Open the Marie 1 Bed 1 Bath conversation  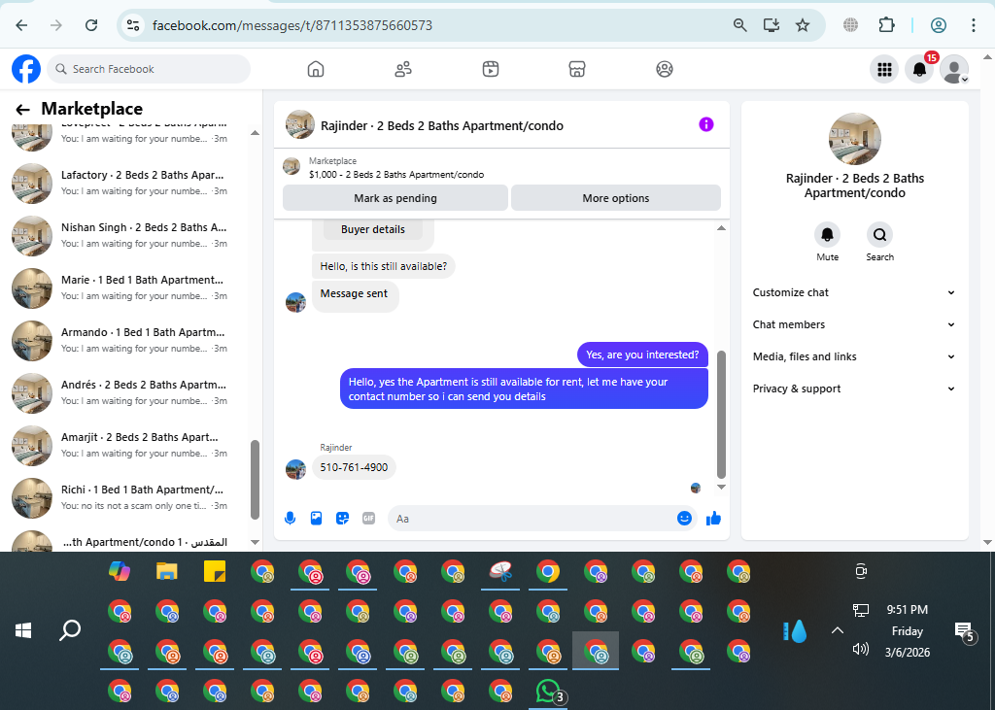point(127,288)
